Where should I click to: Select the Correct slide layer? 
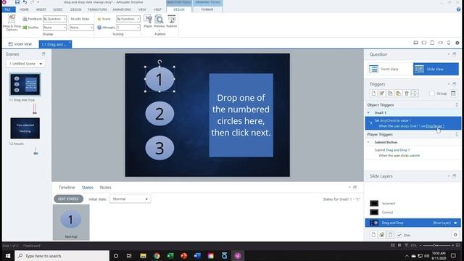click(413, 212)
